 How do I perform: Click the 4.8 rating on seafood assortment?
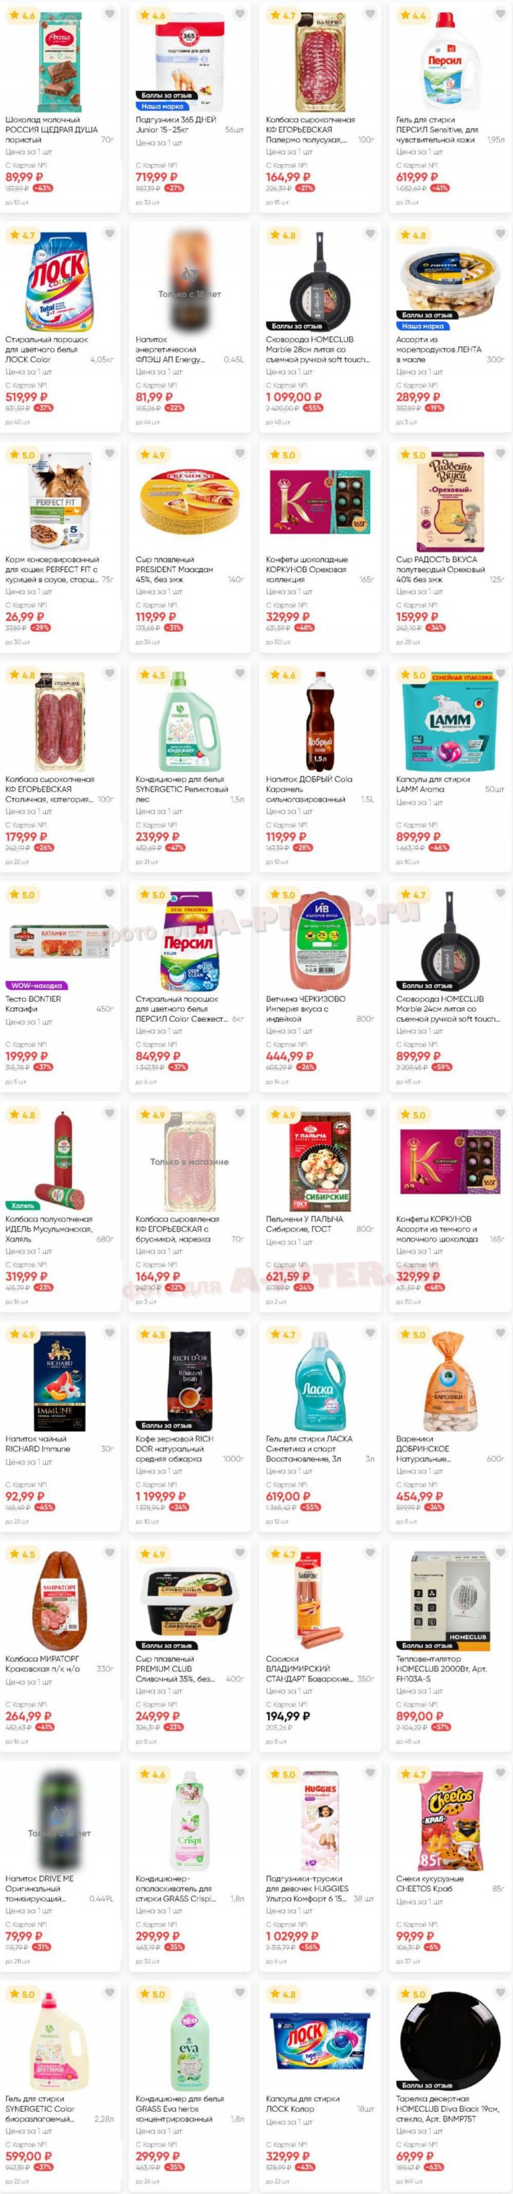coord(414,235)
